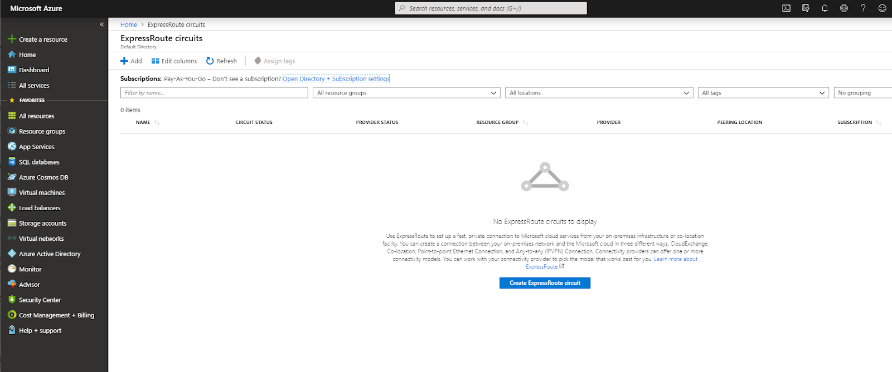Click the App Services icon
892x372 pixels.
pos(12,146)
